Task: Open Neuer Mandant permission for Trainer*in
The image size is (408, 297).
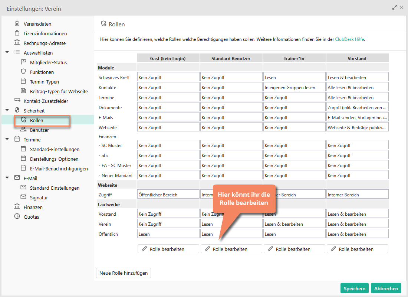Action: [294, 175]
